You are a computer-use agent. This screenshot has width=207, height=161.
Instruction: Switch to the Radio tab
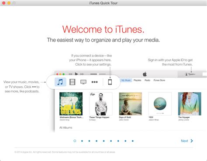[147, 80]
